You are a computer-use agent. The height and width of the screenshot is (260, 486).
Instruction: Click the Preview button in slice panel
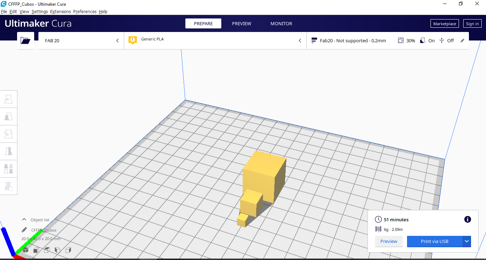tap(389, 241)
